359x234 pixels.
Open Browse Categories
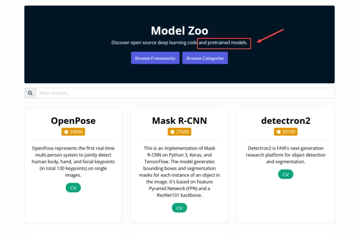205,58
